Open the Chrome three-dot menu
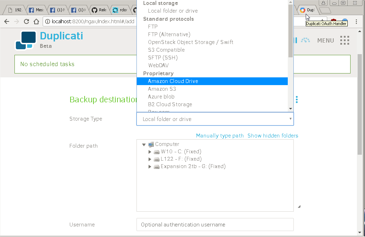The image size is (365, 237). [x=356, y=21]
